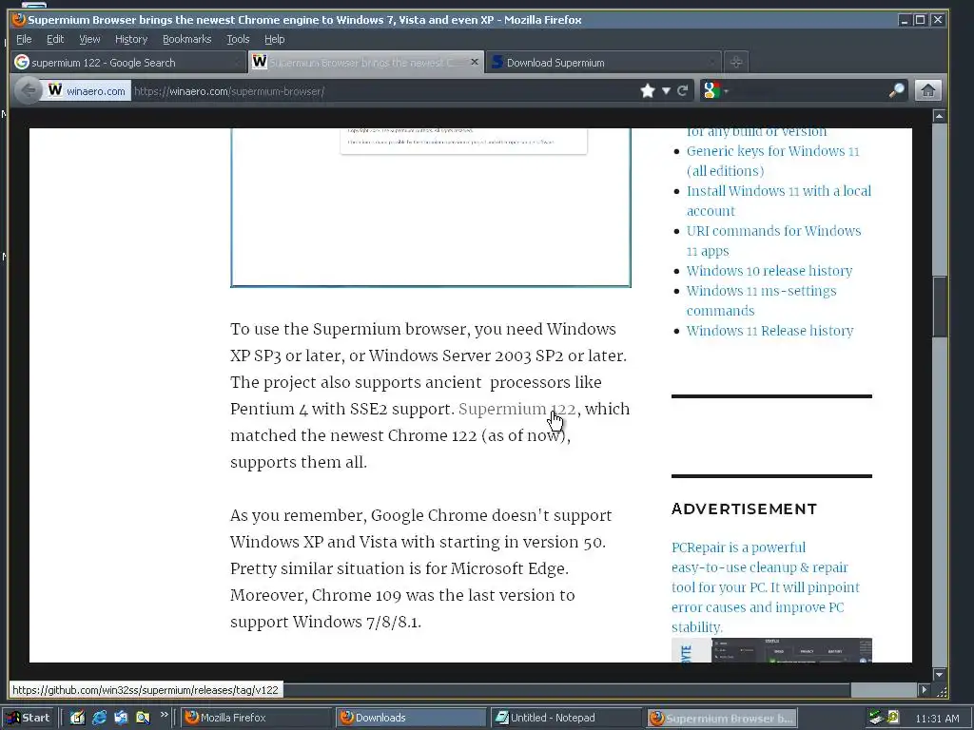Viewport: 974px width, 730px height.
Task: Open Windows 10 release history link
Action: (769, 271)
